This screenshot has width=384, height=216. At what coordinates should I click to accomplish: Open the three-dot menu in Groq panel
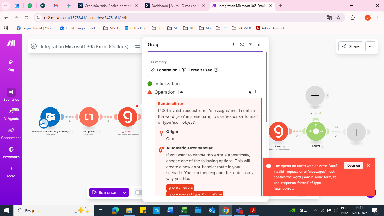[233, 45]
